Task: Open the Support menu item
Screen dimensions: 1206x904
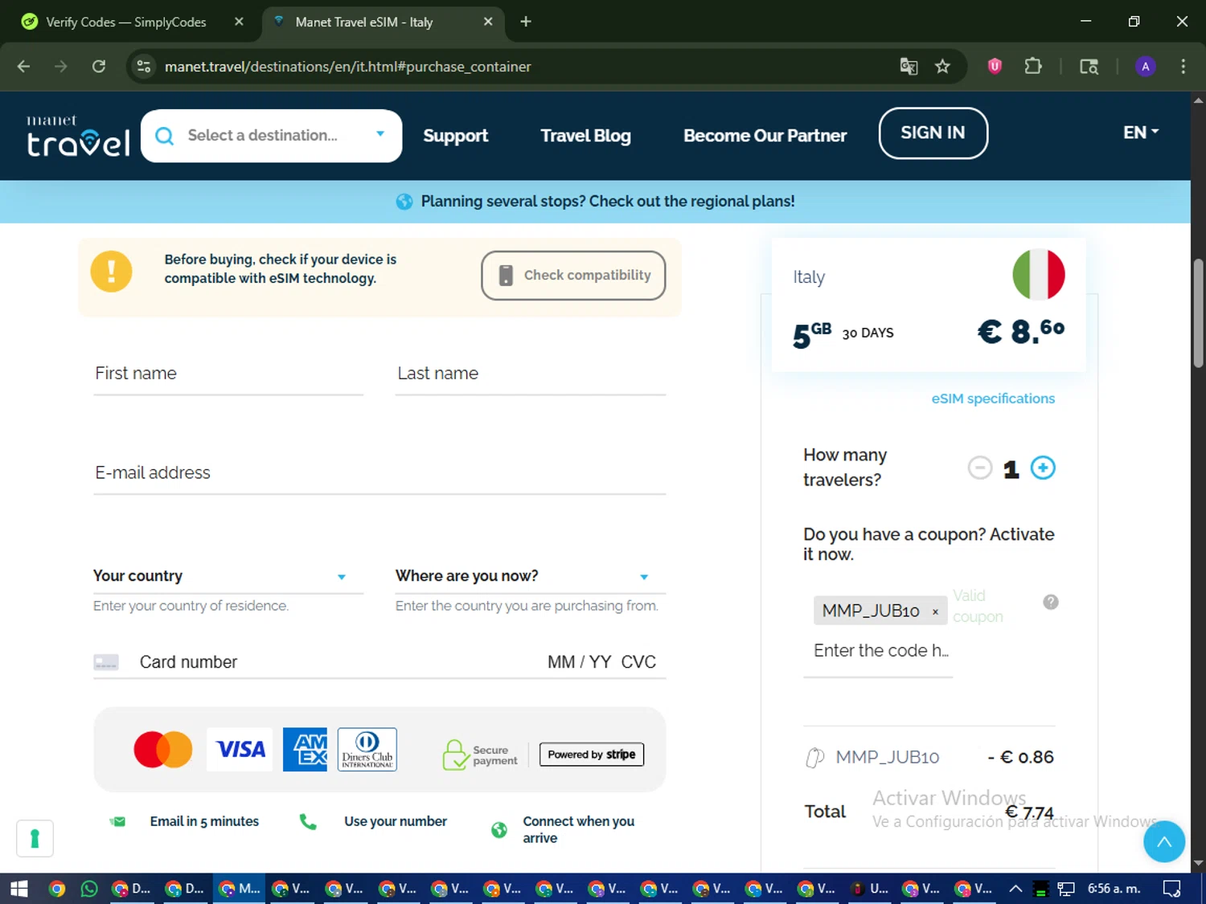Action: (455, 135)
